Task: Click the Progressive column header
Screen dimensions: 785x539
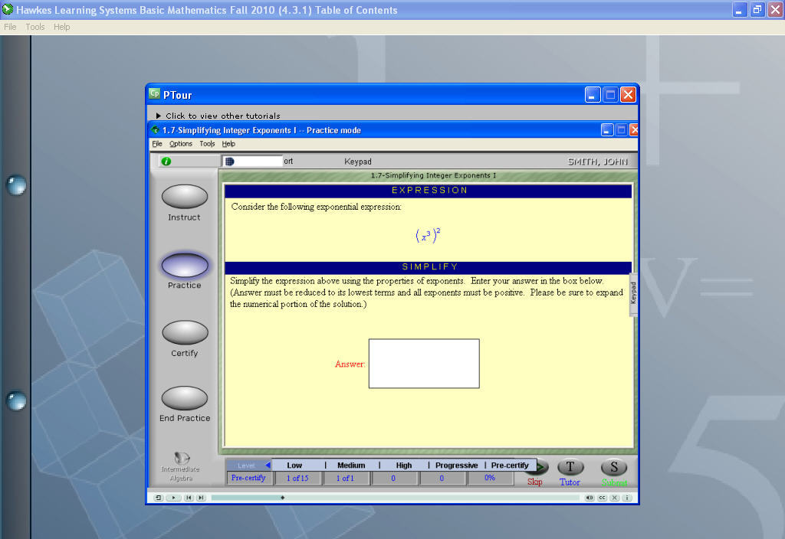Action: pyautogui.click(x=457, y=465)
